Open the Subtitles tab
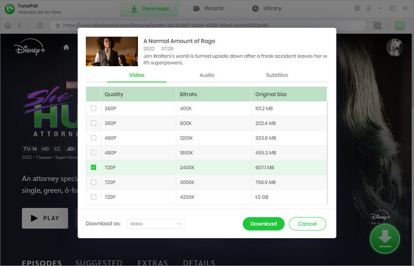 277,76
